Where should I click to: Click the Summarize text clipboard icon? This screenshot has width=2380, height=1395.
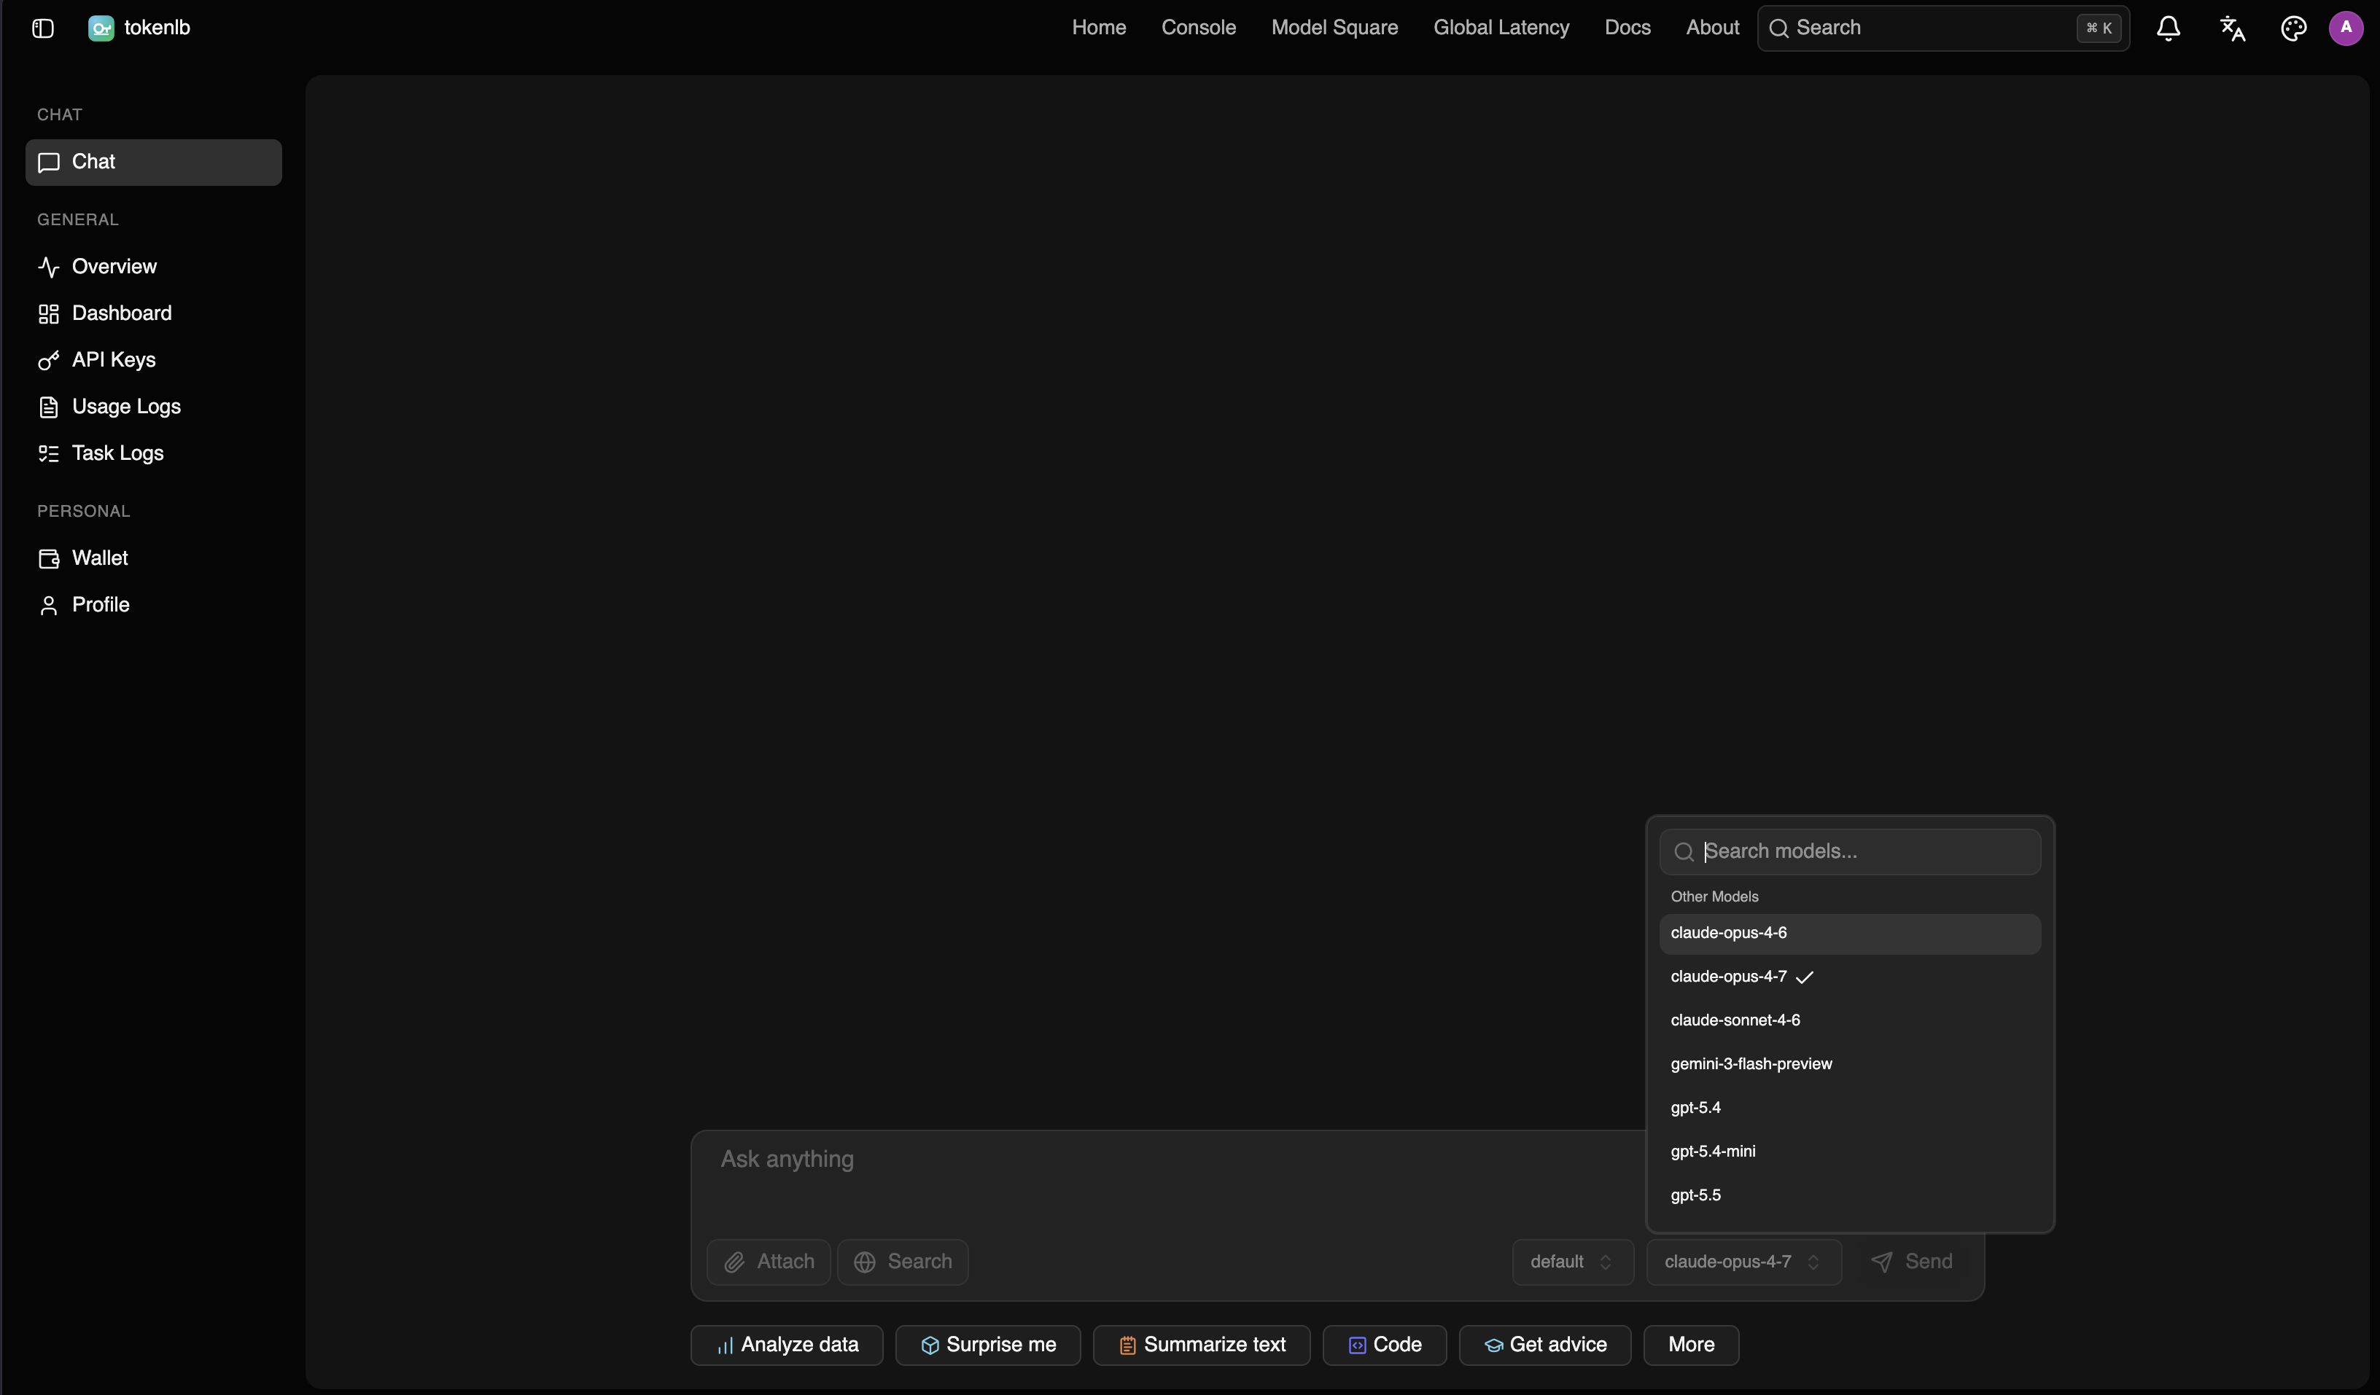click(1127, 1346)
